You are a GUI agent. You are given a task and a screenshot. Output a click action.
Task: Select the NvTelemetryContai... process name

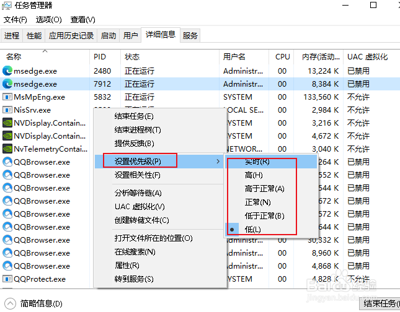click(x=50, y=149)
